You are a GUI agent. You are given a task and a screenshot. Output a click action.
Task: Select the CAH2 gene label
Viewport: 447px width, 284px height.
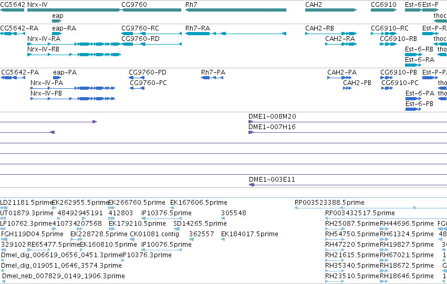point(313,5)
